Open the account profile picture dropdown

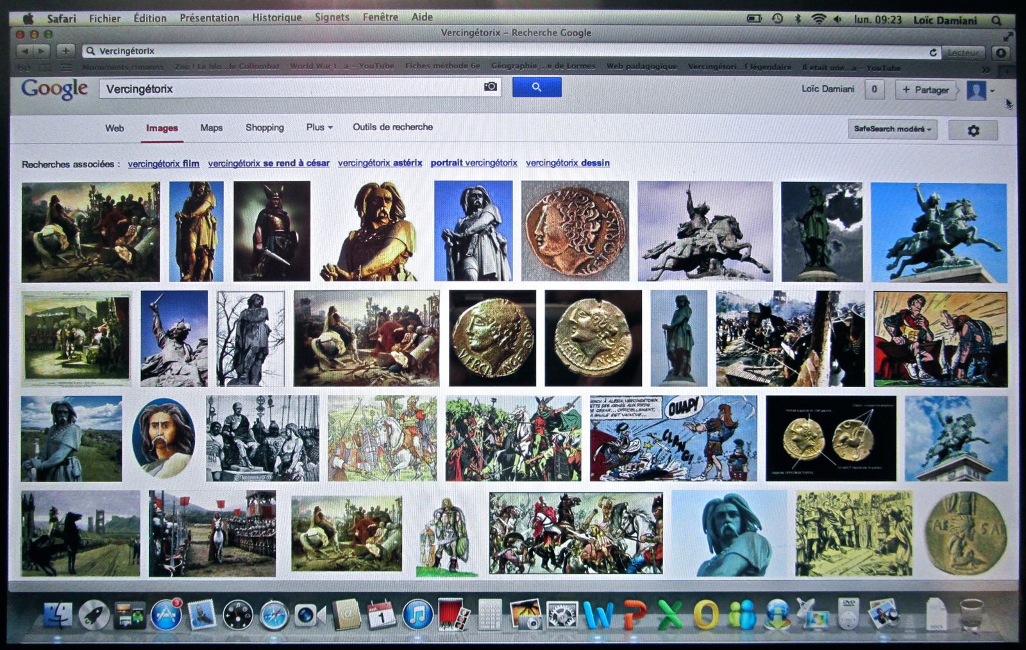click(x=981, y=90)
